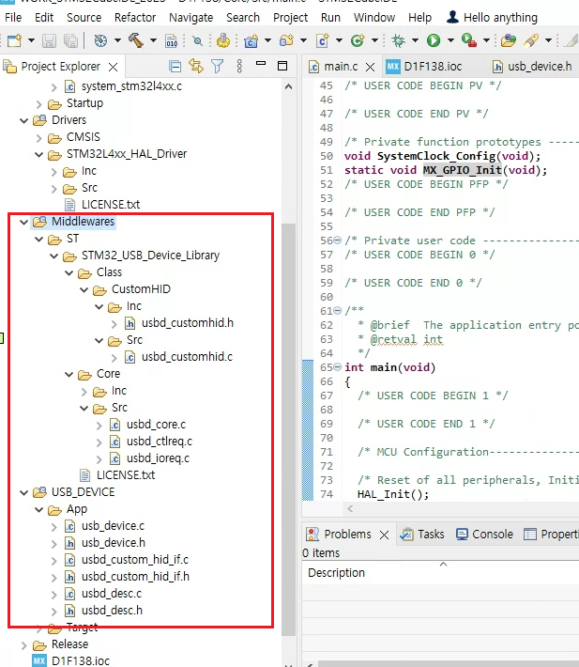Switch to the D1F138.ioc editor tab
Image resolution: width=579 pixels, height=667 pixels.
click(x=424, y=67)
